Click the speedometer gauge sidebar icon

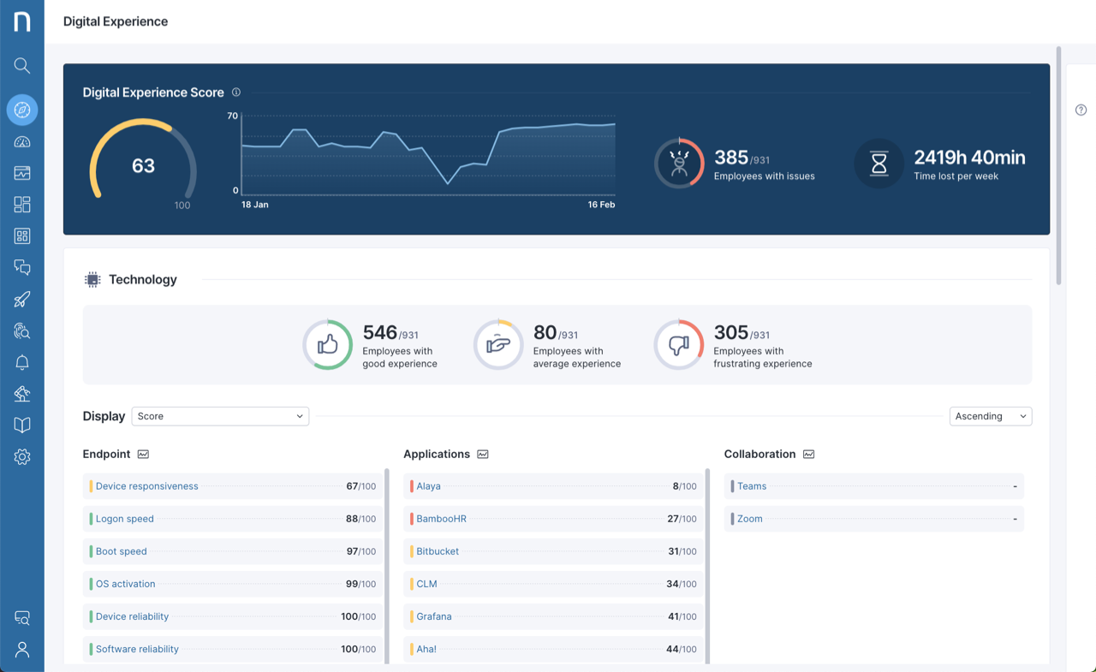pyautogui.click(x=22, y=142)
